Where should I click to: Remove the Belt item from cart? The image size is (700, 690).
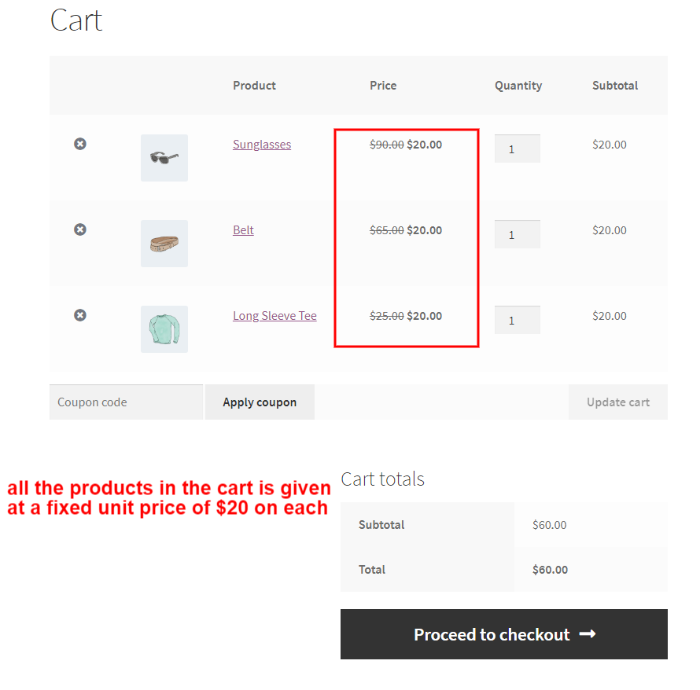[79, 229]
